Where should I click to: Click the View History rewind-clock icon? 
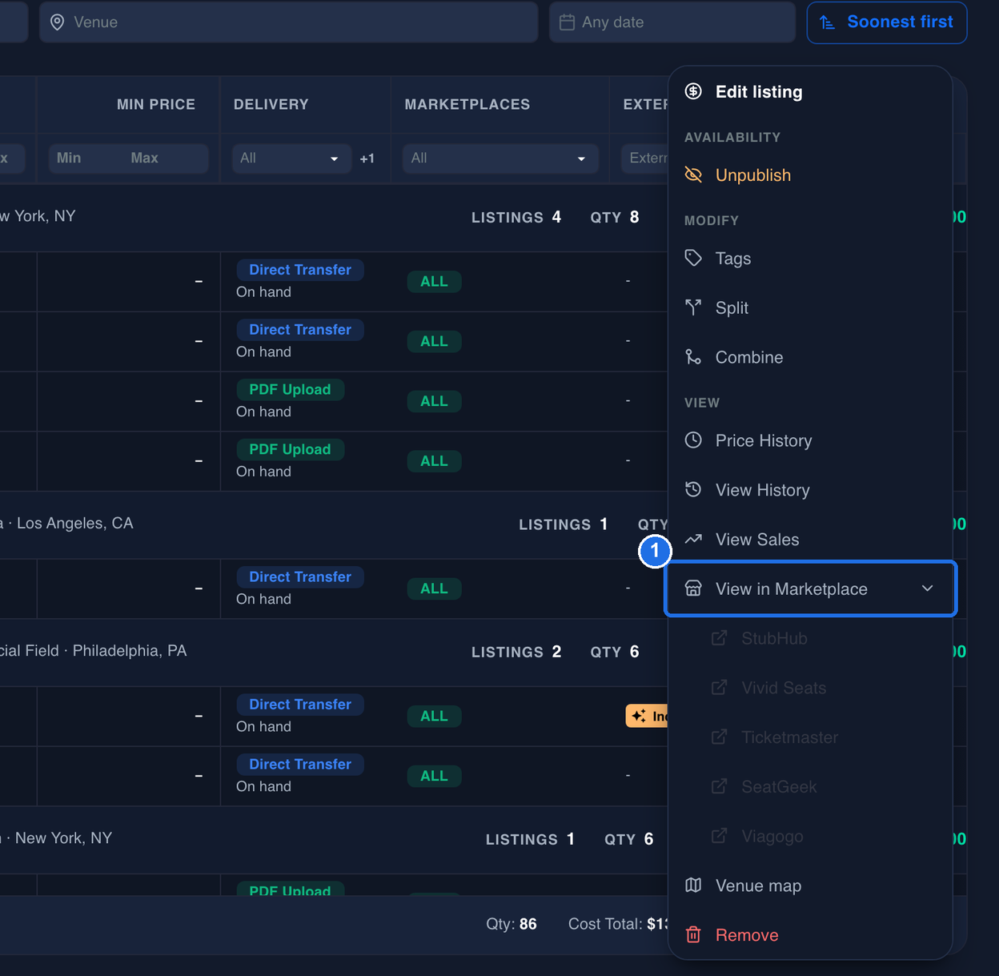tap(693, 490)
